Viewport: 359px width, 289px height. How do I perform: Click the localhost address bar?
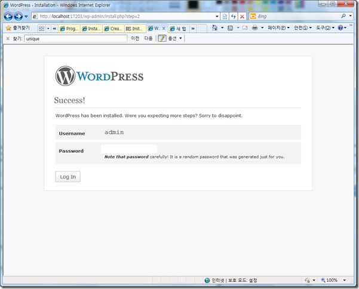(125, 16)
